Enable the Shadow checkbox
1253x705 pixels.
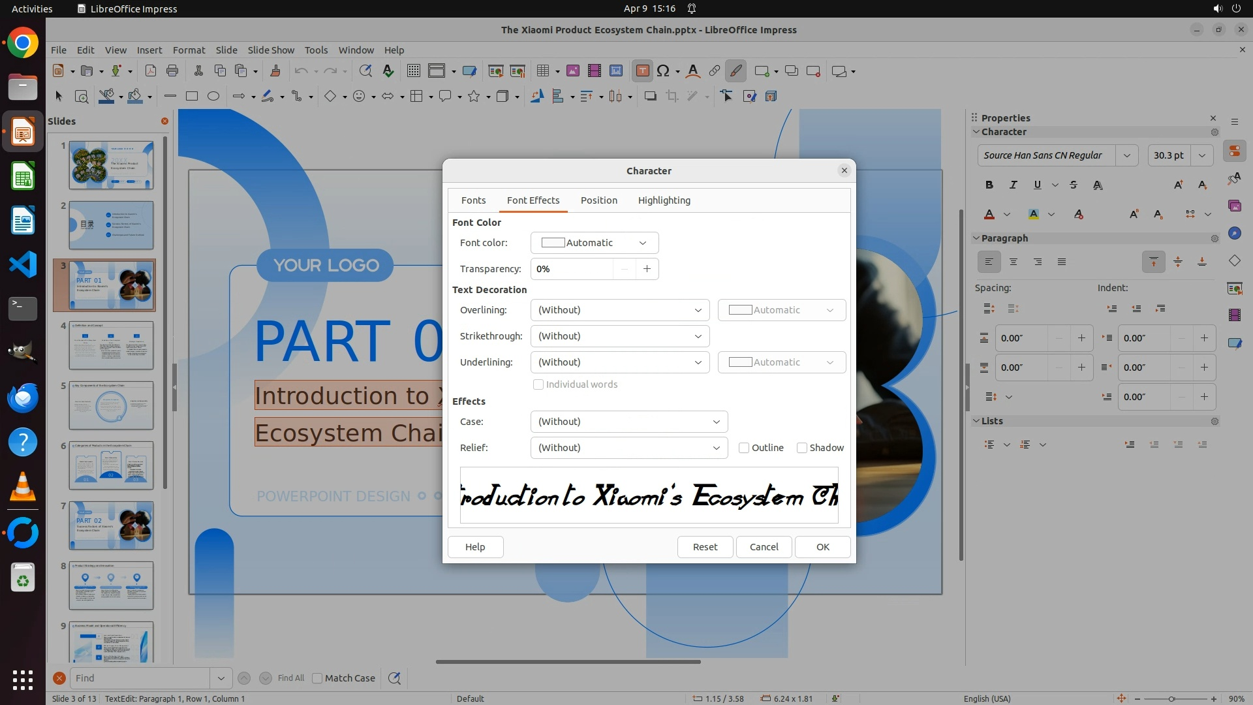[x=802, y=448]
